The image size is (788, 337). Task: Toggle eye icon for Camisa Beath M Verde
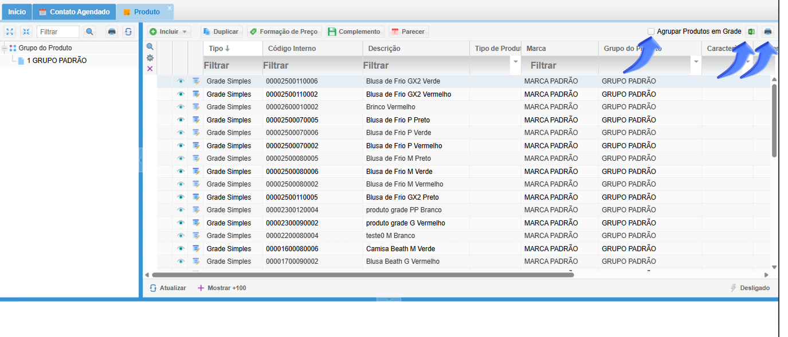coord(181,249)
